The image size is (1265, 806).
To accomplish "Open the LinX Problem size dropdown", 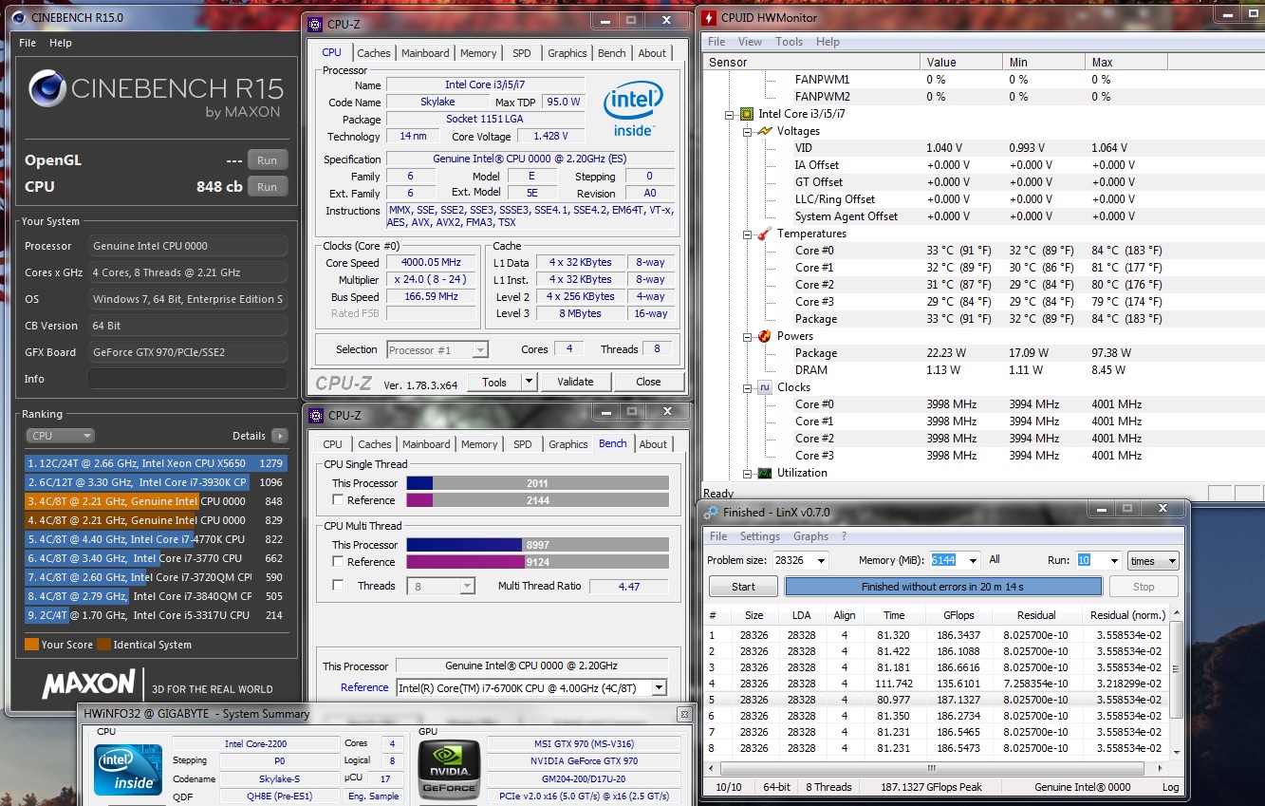I will [821, 561].
